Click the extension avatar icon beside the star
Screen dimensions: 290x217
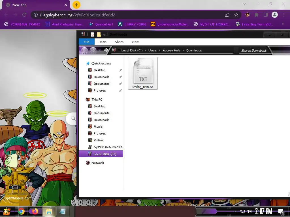tap(248, 15)
